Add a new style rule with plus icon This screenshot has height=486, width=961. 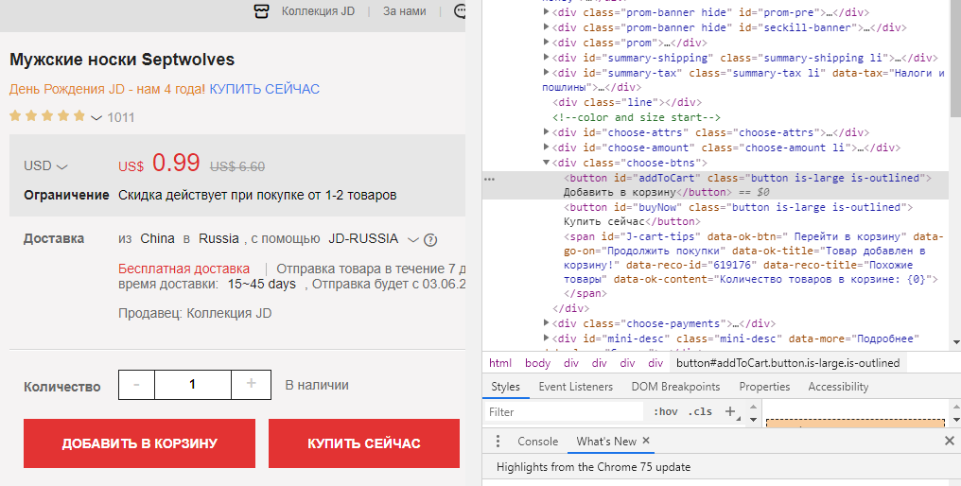(730, 411)
